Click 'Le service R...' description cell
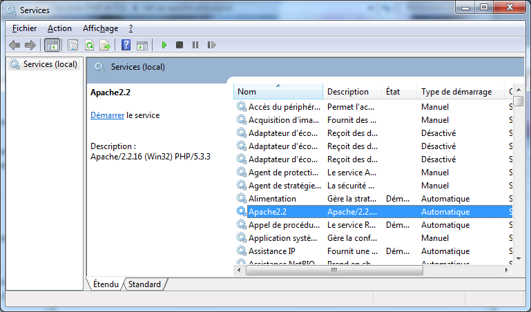This screenshot has width=531, height=312. click(351, 225)
